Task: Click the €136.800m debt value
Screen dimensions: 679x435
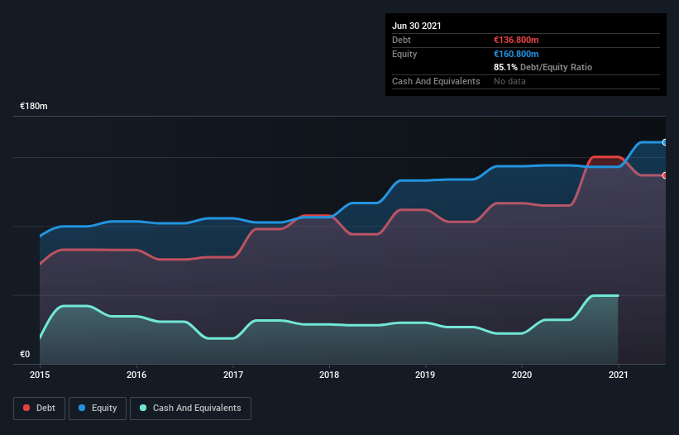Action: (516, 40)
